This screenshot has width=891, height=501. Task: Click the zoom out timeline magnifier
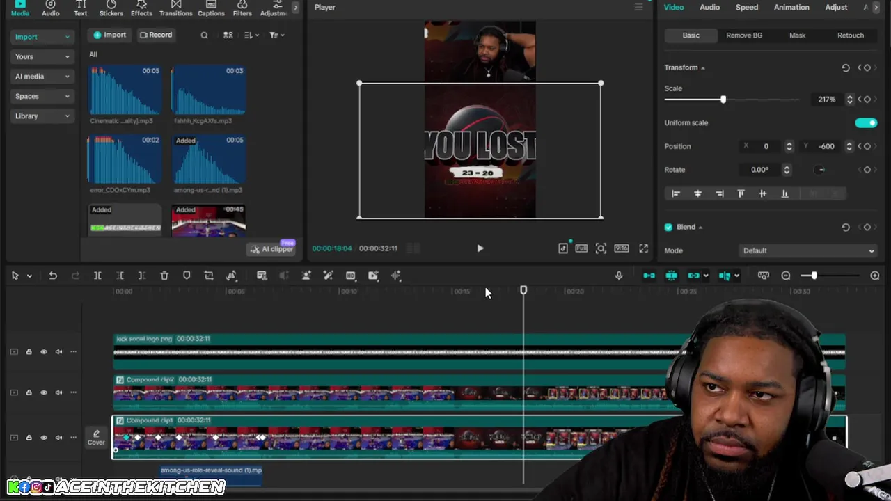pyautogui.click(x=786, y=276)
